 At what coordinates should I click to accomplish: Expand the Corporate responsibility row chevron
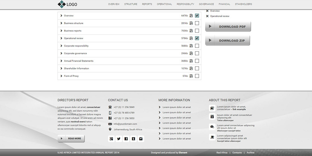click(61, 46)
